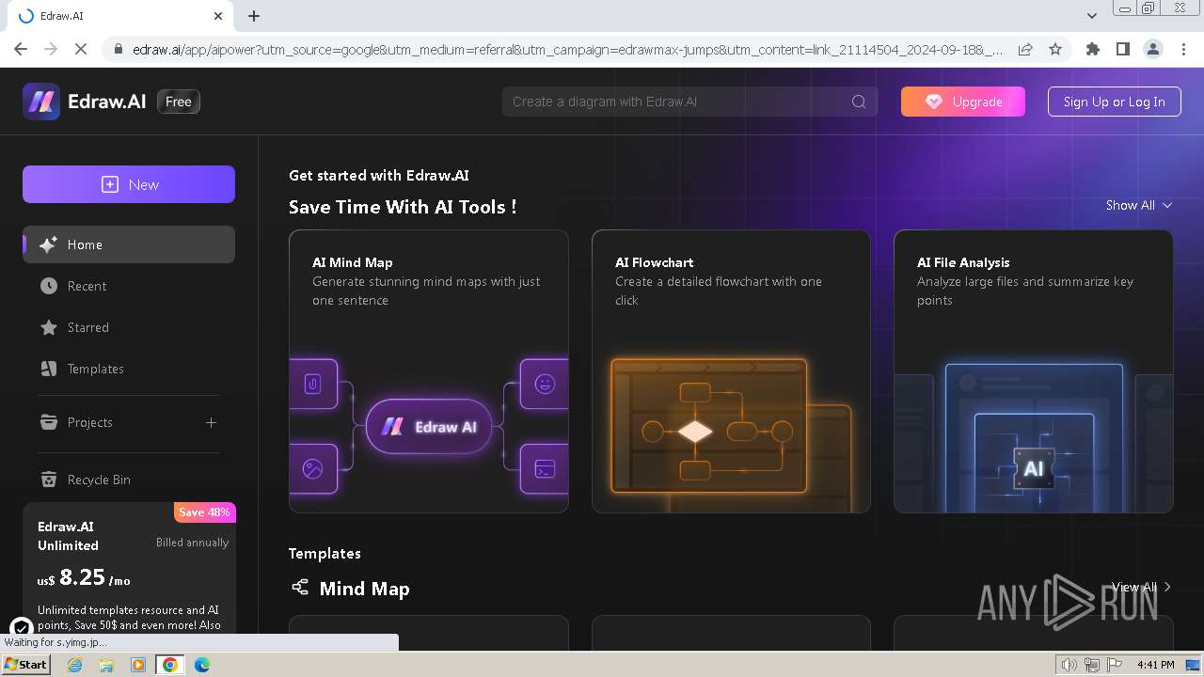Click the Save 48% badge

pos(204,512)
